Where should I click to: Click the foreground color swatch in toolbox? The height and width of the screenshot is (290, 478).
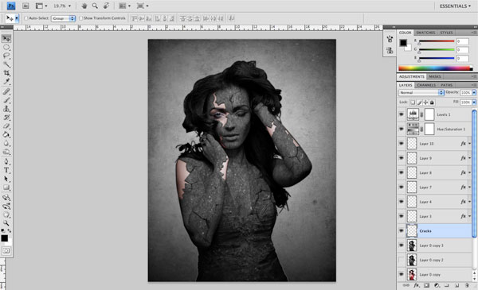click(4, 238)
